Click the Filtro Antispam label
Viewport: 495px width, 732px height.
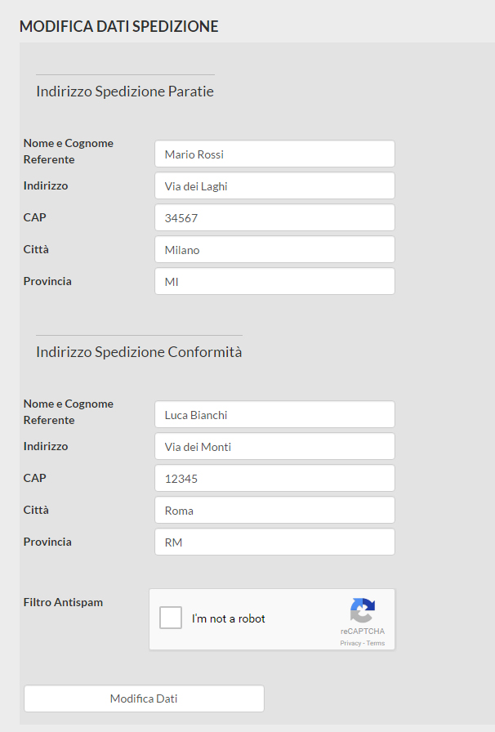pos(63,602)
